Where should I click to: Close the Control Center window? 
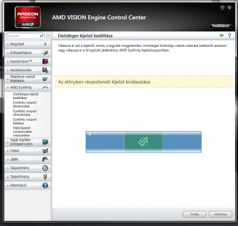click(230, 8)
